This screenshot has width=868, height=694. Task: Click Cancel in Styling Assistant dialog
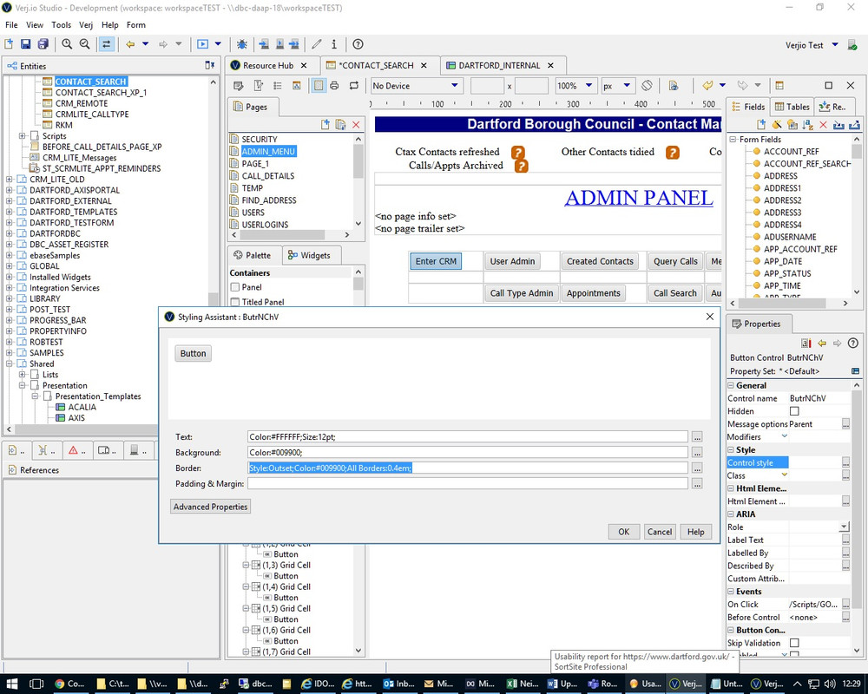pos(660,532)
